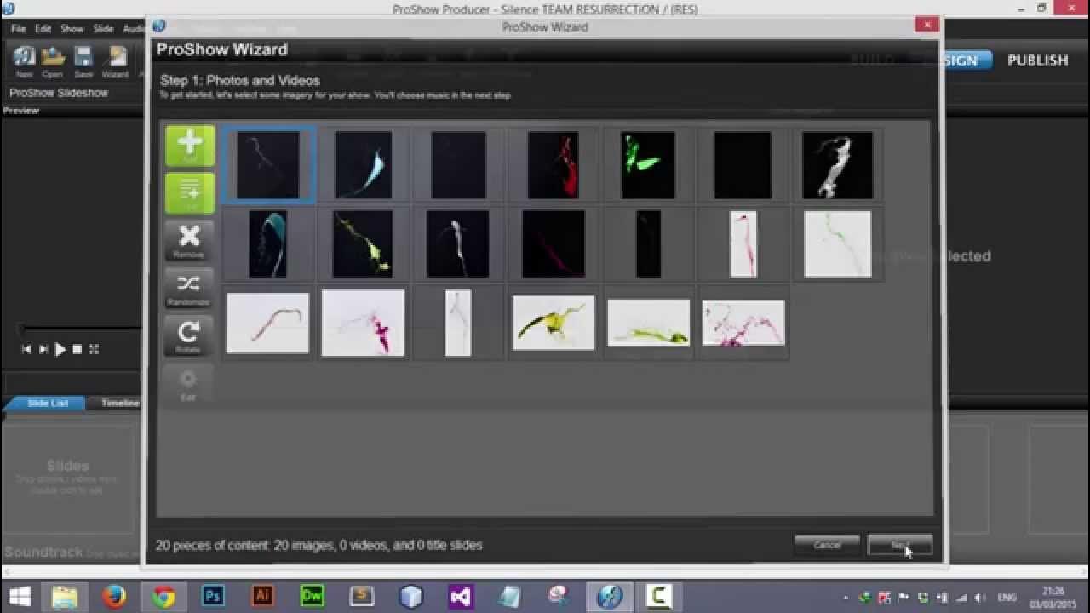Click the green Add title slide button
1090x613 pixels.
coord(189,193)
